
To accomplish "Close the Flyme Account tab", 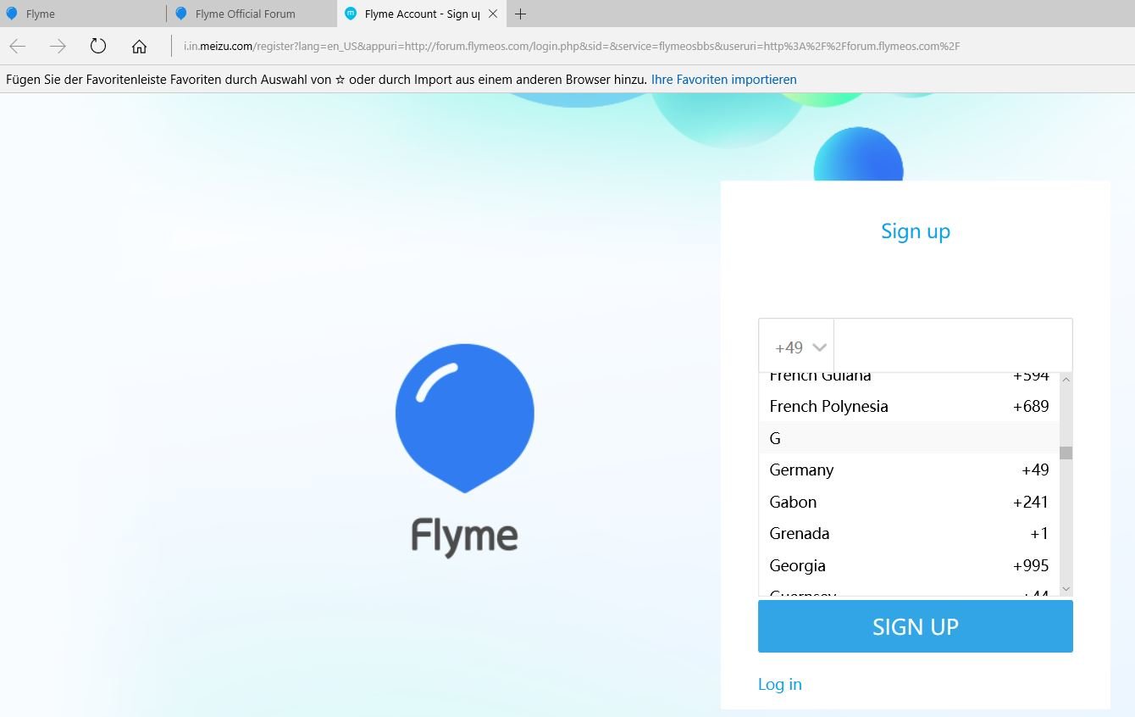I will [x=493, y=14].
